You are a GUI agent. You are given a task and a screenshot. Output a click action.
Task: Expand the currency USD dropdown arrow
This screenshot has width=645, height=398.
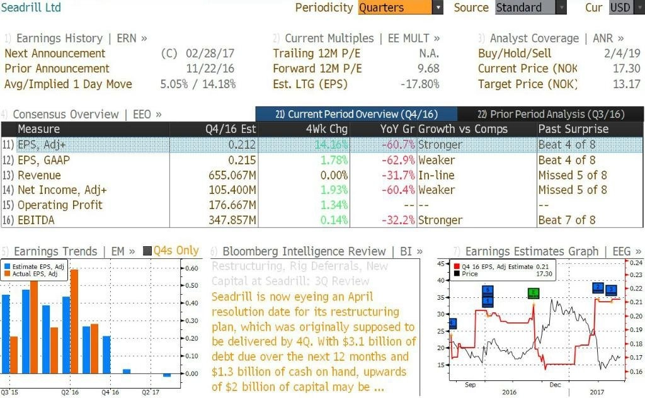point(639,8)
